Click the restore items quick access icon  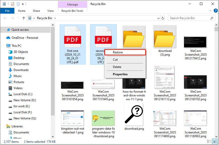[12, 4]
